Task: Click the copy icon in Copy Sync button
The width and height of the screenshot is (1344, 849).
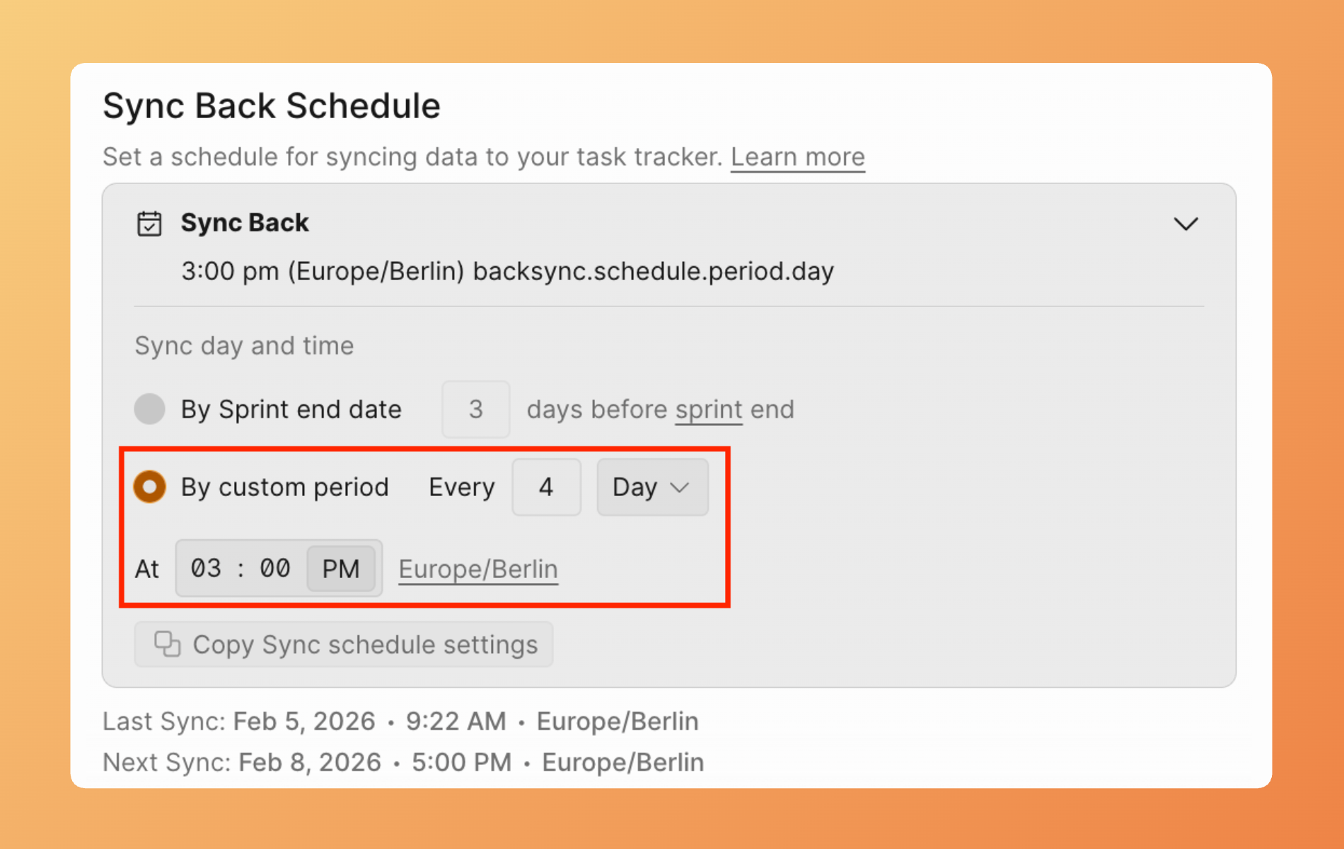Action: click(x=168, y=644)
